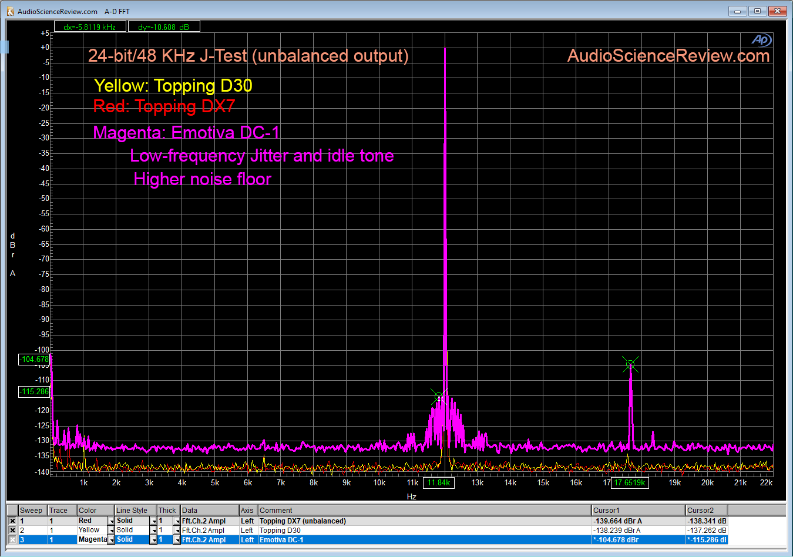Toggle checkbox for sweep 2 Topping D30 row
Image resolution: width=793 pixels, height=557 pixels.
pos(12,531)
